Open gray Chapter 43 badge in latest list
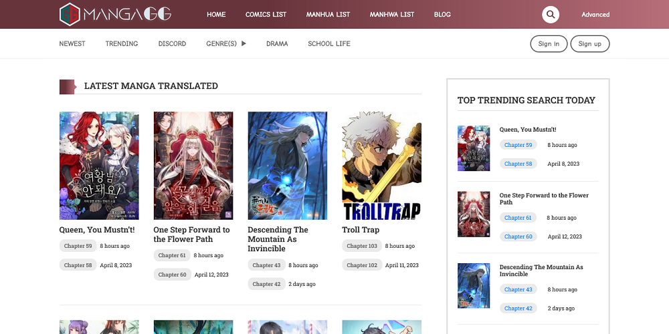This screenshot has height=334, width=669. [266, 265]
